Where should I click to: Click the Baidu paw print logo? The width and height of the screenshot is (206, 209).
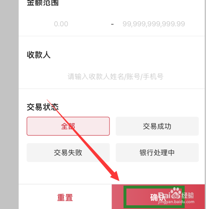176,193
